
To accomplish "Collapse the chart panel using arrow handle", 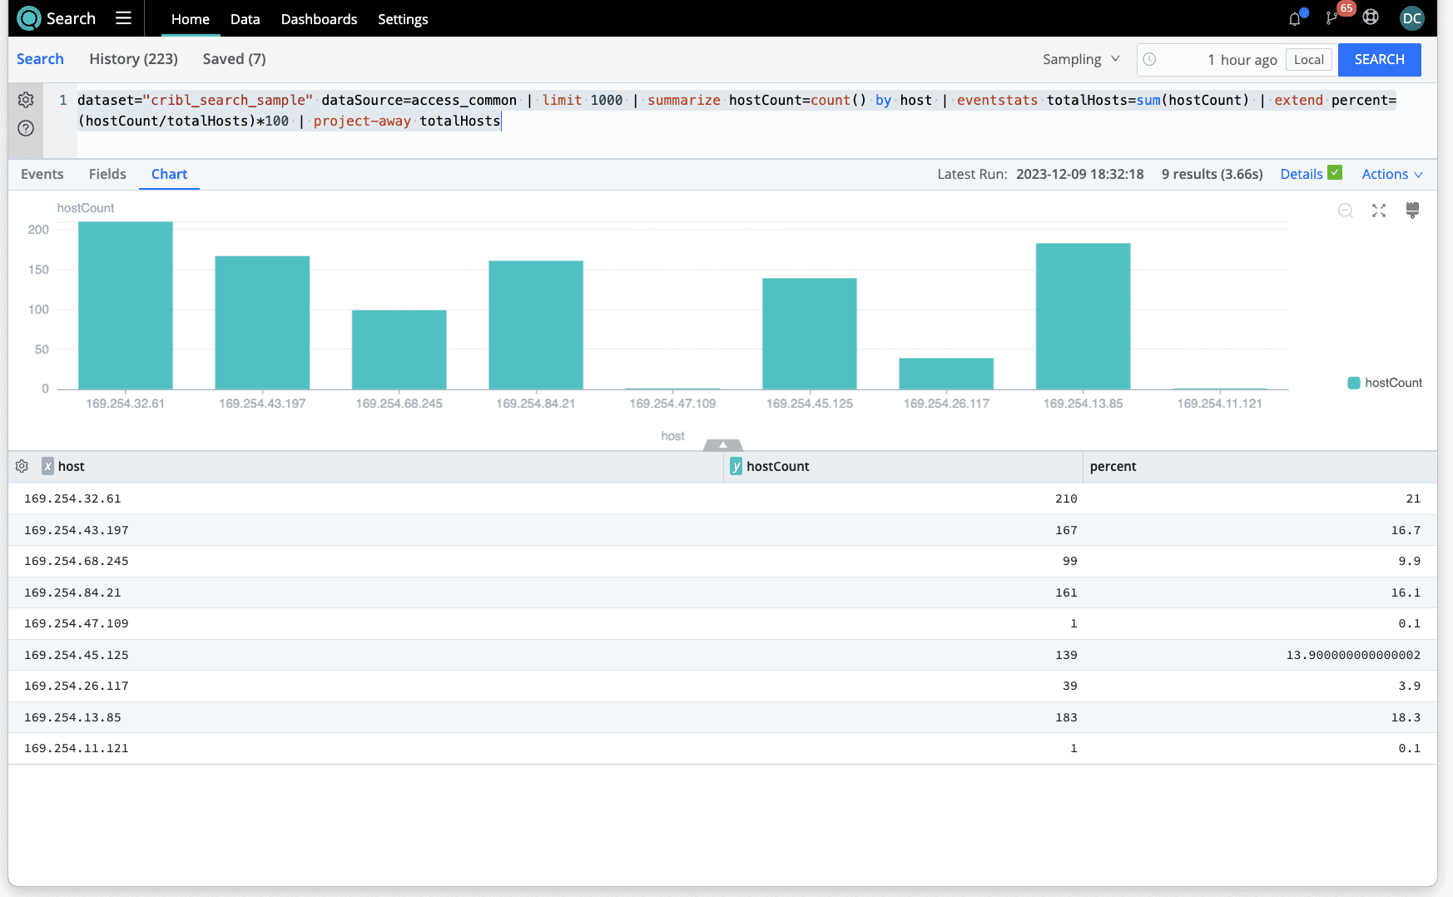I will click(x=722, y=445).
